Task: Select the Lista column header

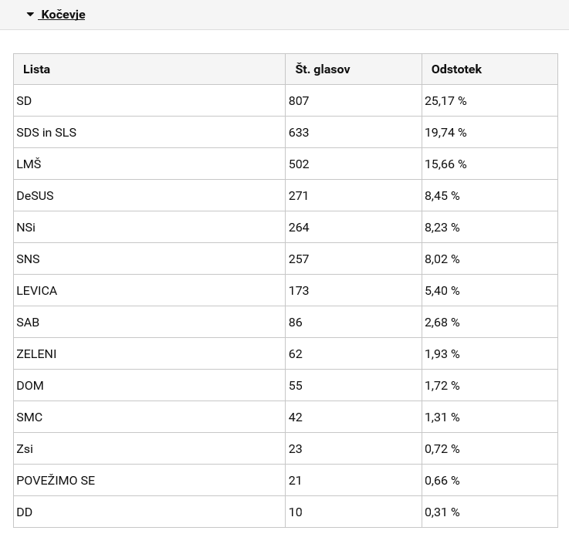Action: coord(149,69)
